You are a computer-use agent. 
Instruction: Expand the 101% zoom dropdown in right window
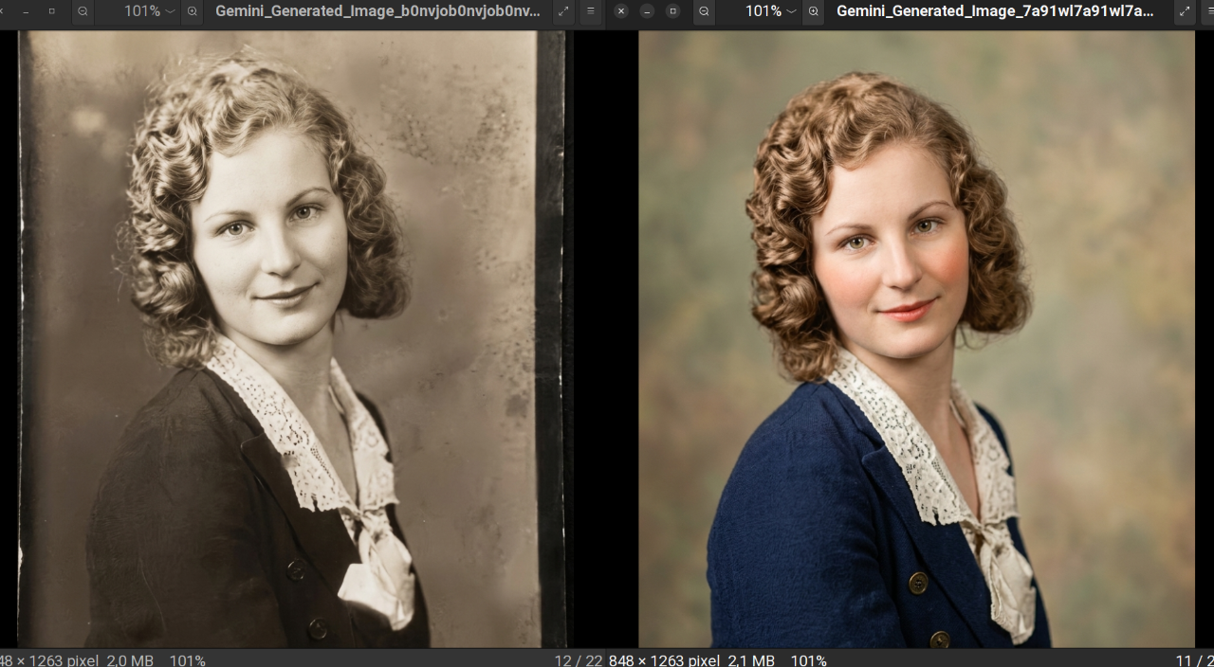[x=790, y=11]
